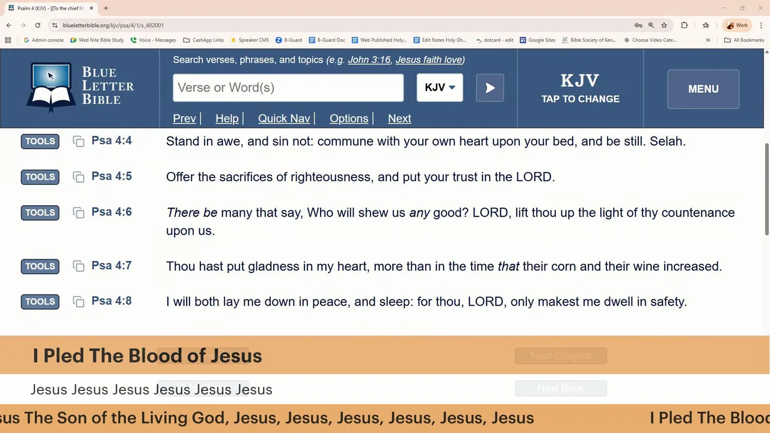Open the browser Extensions puzzle icon
Screen dimensions: 770x433
(684, 25)
